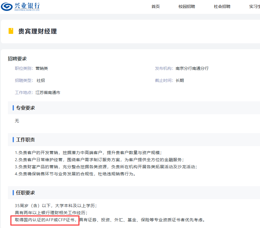Click the first duty line about 开发营销
Viewport: 260px width, 228px height.
(x=88, y=153)
